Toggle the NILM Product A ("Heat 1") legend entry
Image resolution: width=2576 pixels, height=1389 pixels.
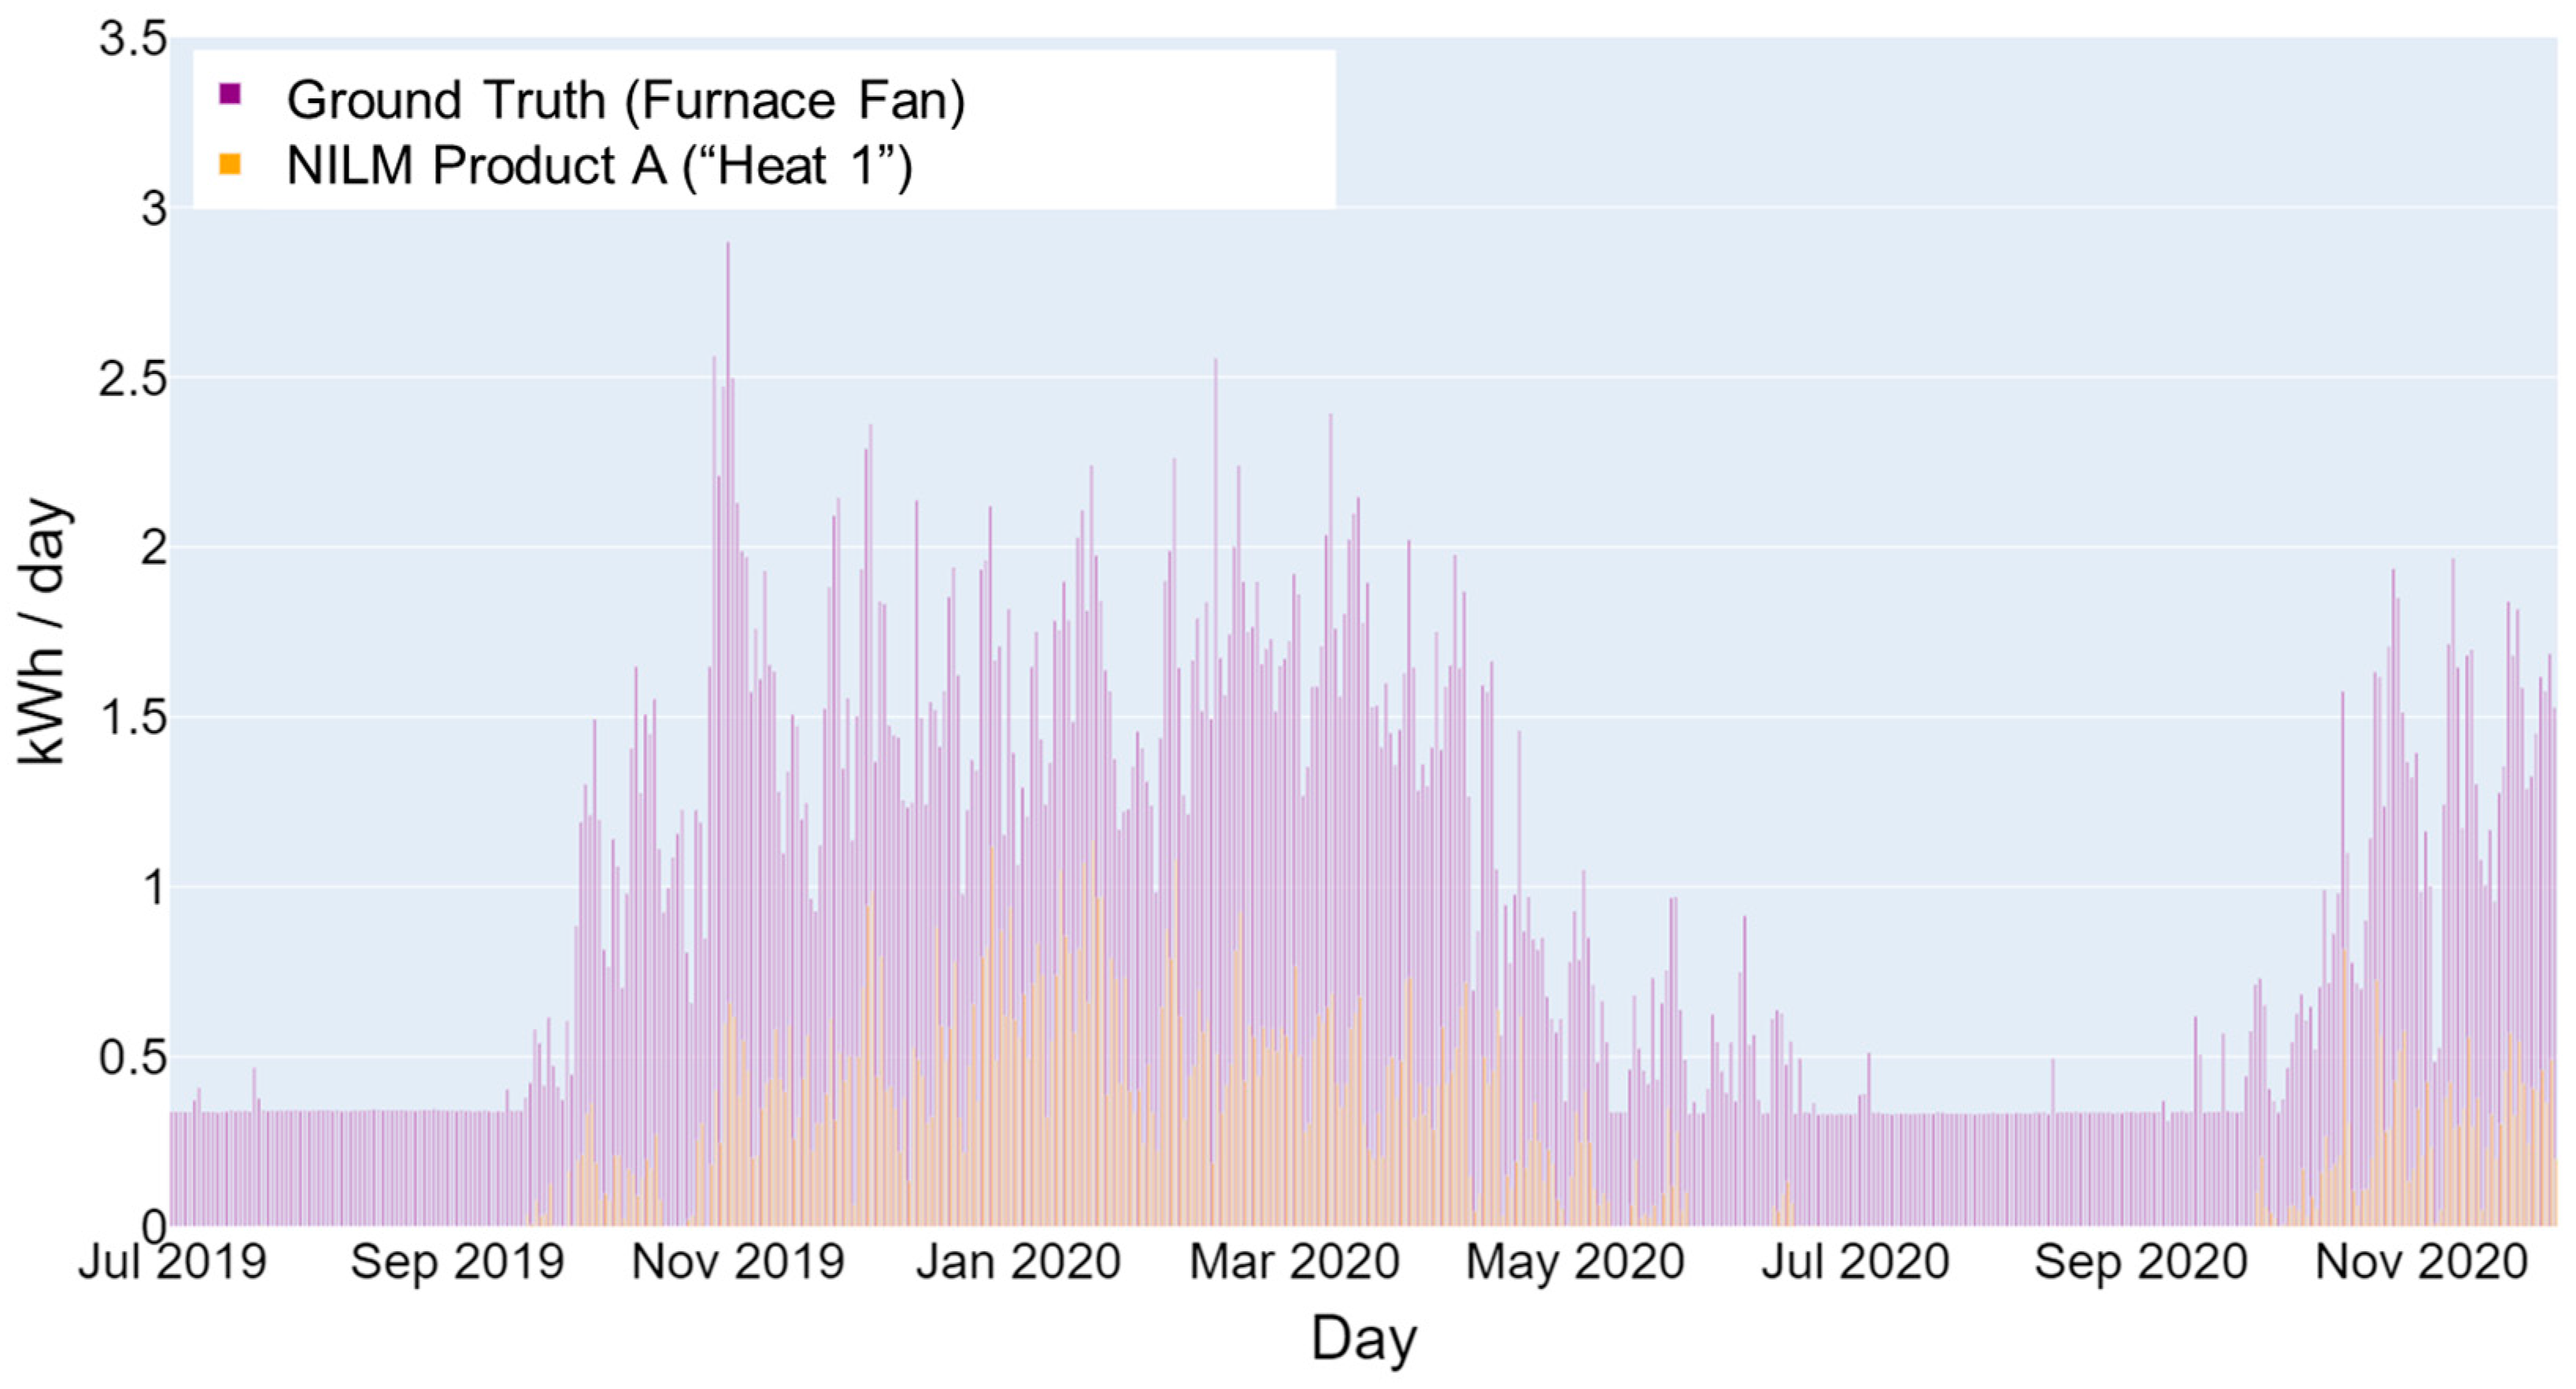point(599,165)
